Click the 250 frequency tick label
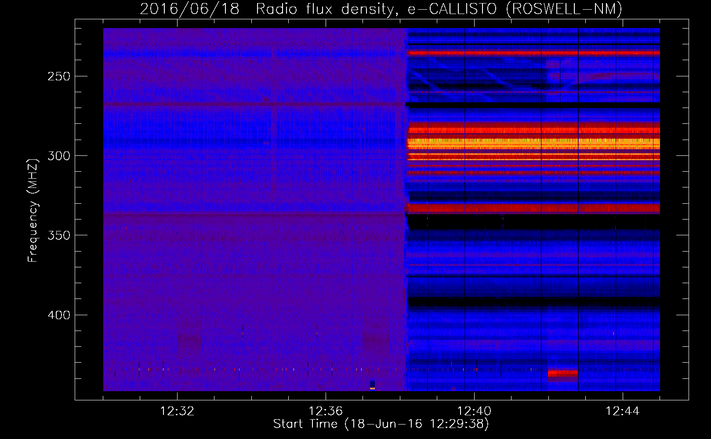Image resolution: width=711 pixels, height=439 pixels. point(59,76)
